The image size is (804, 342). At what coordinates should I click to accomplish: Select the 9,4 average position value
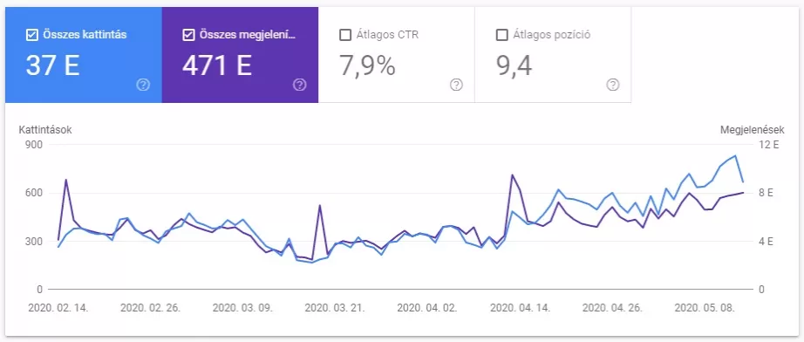(514, 65)
